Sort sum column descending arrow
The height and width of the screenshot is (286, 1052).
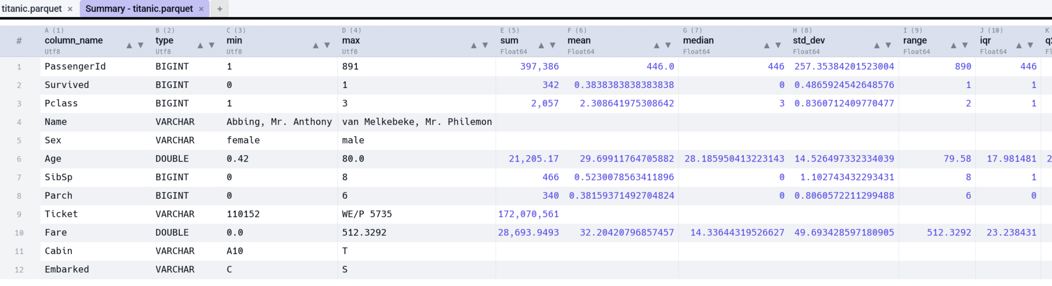[x=553, y=45]
